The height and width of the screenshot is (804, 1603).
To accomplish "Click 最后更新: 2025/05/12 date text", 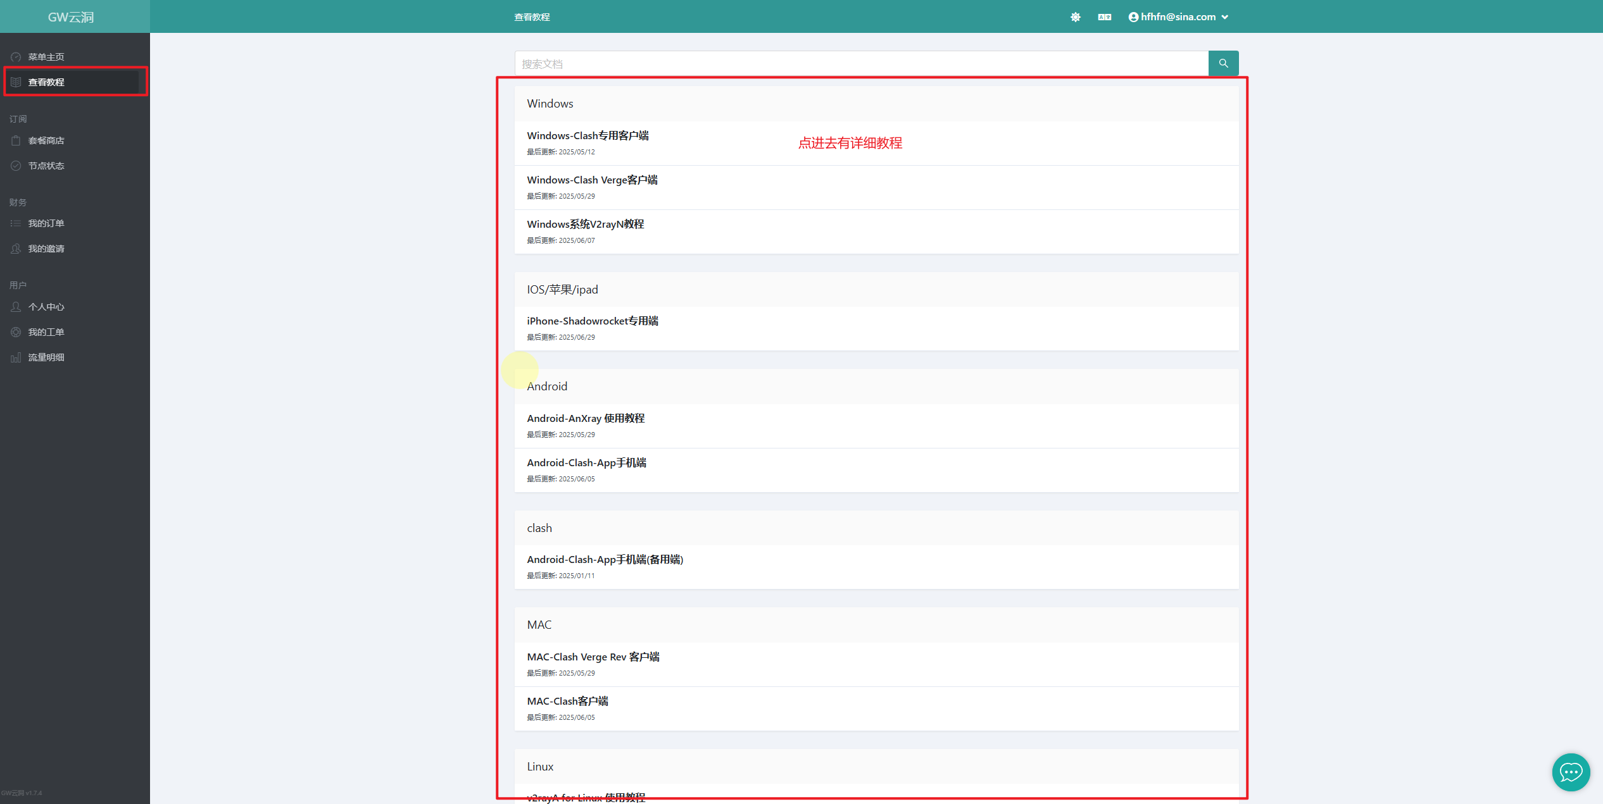I will coord(561,152).
